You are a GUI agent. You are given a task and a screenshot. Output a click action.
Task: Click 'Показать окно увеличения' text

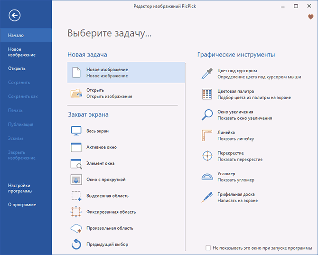244,118
